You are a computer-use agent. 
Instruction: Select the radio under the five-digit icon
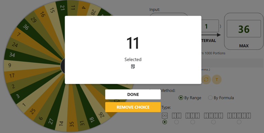[239, 122]
